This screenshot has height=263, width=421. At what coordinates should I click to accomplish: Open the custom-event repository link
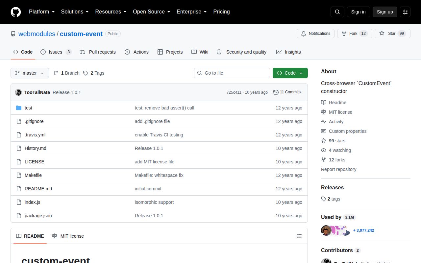(x=81, y=34)
